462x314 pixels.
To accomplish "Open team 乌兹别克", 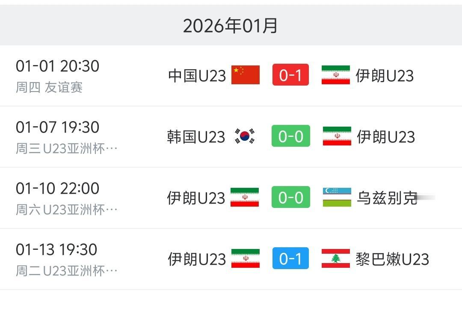I will point(386,198).
